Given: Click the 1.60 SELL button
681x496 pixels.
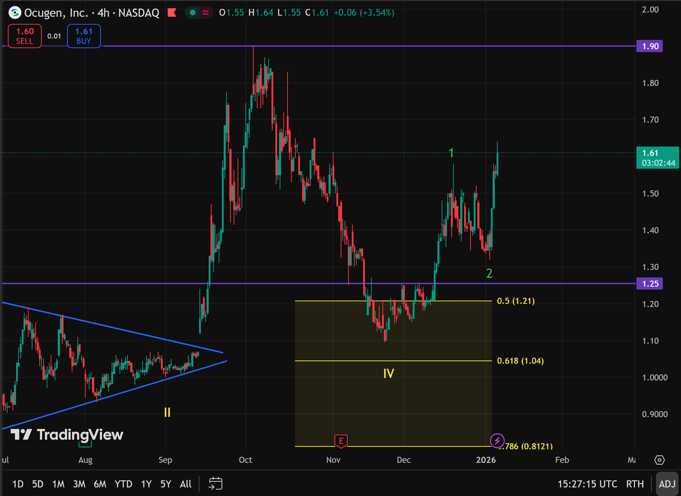Looking at the screenshot, I should (24, 36).
